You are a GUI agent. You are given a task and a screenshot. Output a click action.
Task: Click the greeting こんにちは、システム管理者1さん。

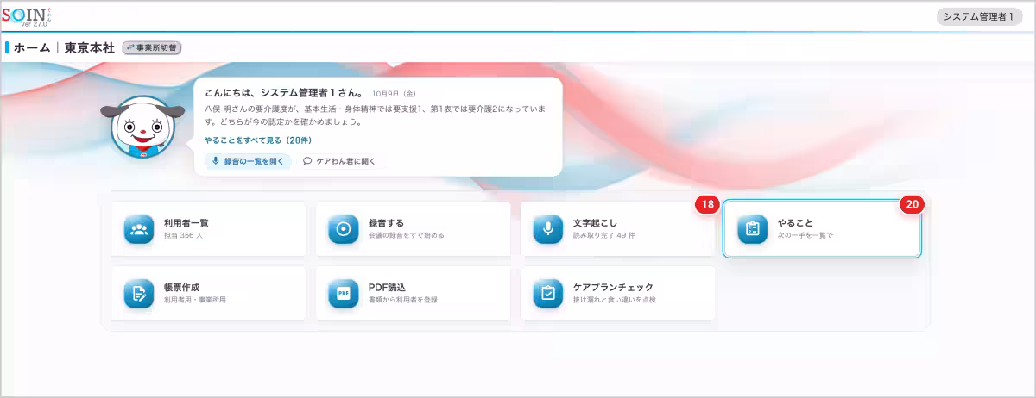pos(284,91)
